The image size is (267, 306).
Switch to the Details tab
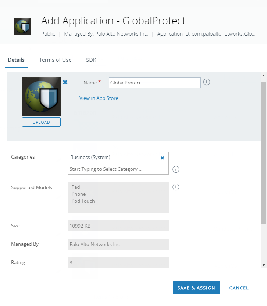coord(16,60)
